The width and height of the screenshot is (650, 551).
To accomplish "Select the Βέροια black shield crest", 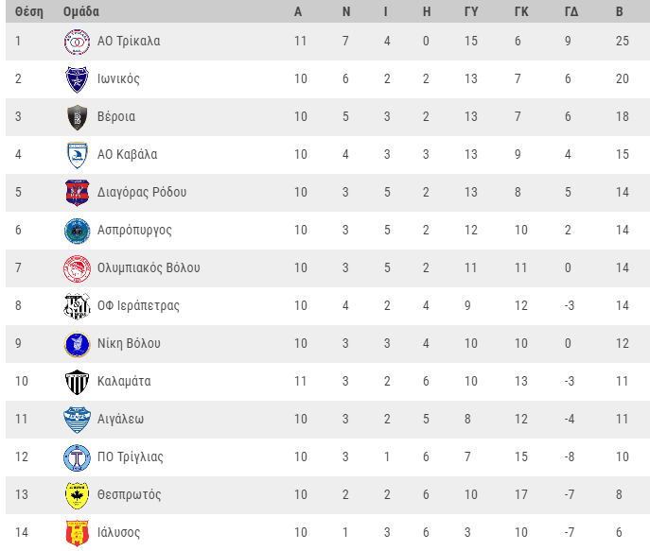I will click(77, 117).
